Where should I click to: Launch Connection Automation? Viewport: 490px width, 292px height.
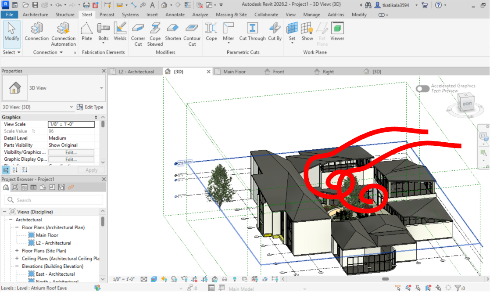pos(64,34)
